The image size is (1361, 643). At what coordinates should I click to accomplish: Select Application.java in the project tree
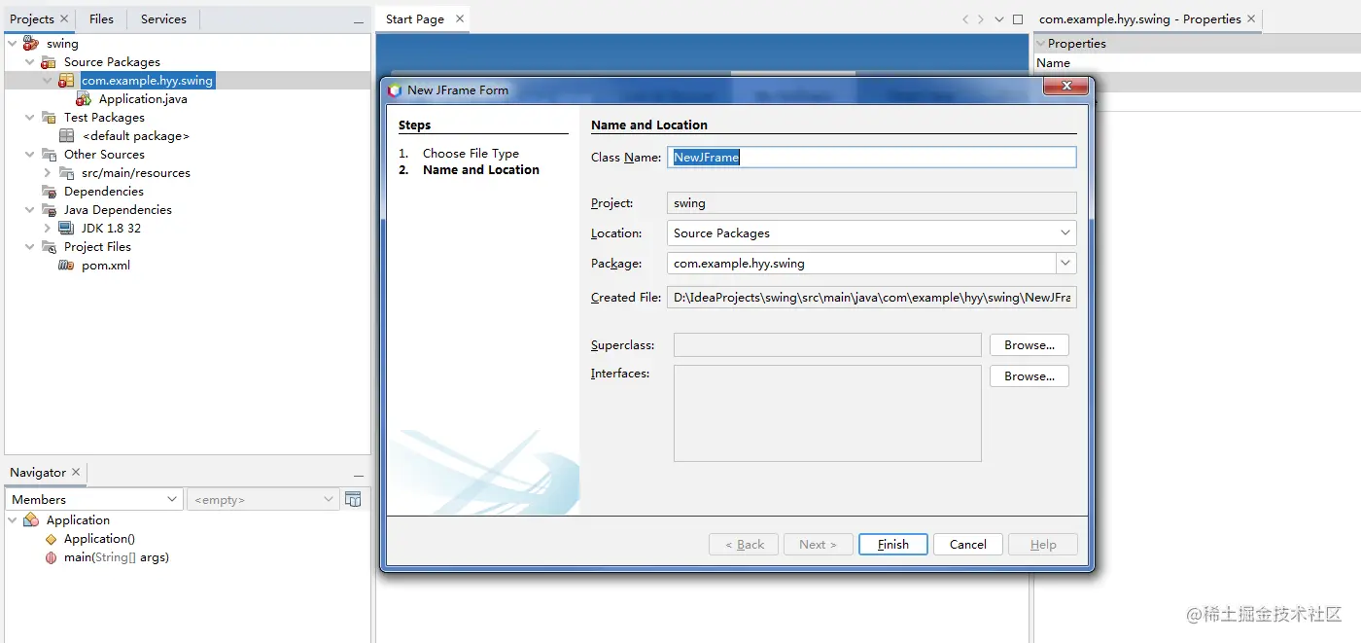click(143, 99)
